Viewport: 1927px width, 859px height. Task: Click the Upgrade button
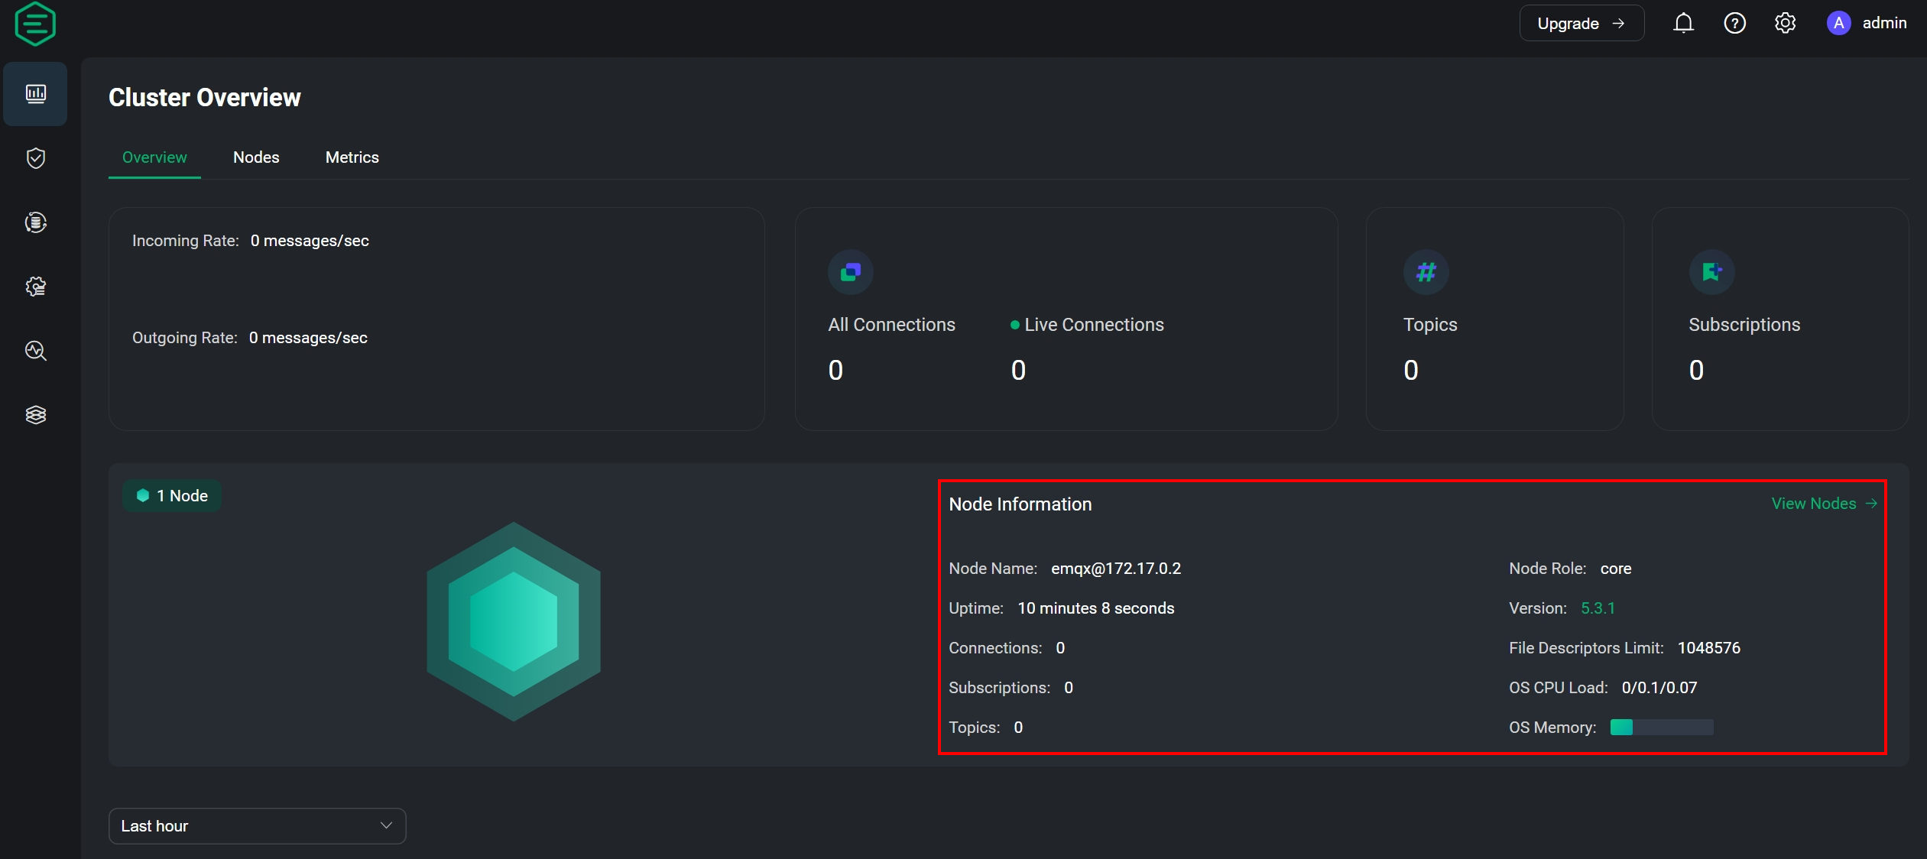tap(1581, 24)
